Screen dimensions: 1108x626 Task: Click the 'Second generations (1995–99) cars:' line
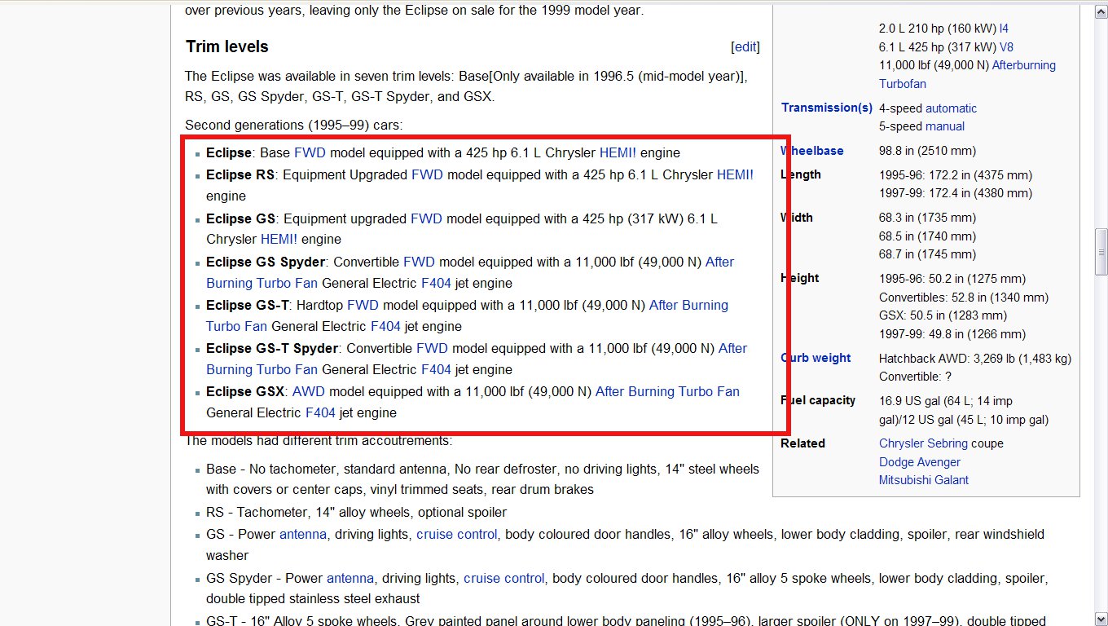pos(294,125)
